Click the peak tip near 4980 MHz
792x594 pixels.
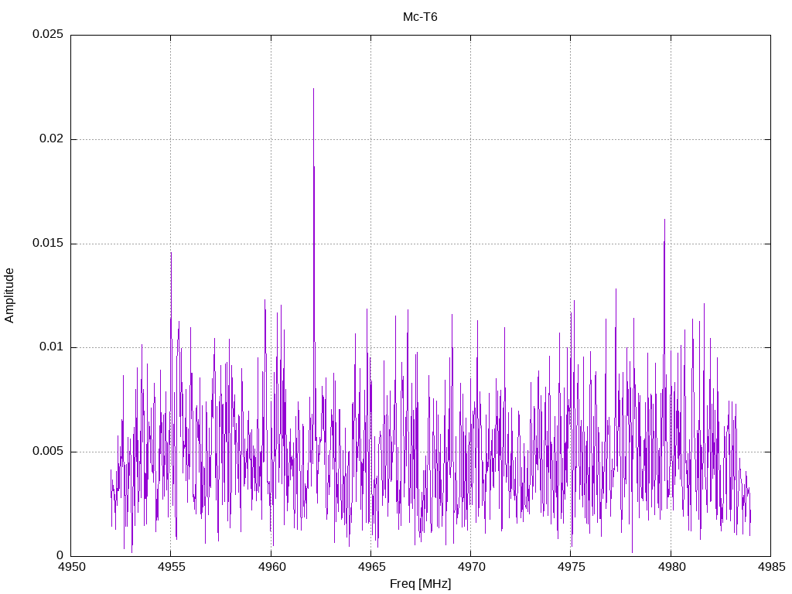(x=664, y=220)
